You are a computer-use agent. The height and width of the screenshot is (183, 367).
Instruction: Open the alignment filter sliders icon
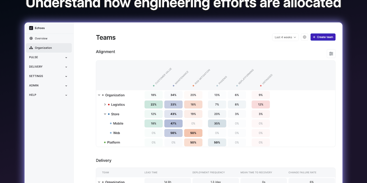tap(331, 54)
